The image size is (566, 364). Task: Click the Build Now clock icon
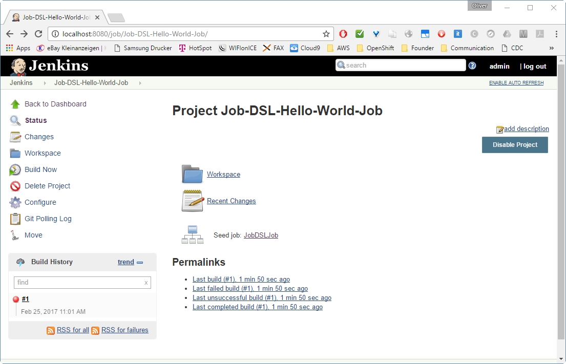pos(15,169)
